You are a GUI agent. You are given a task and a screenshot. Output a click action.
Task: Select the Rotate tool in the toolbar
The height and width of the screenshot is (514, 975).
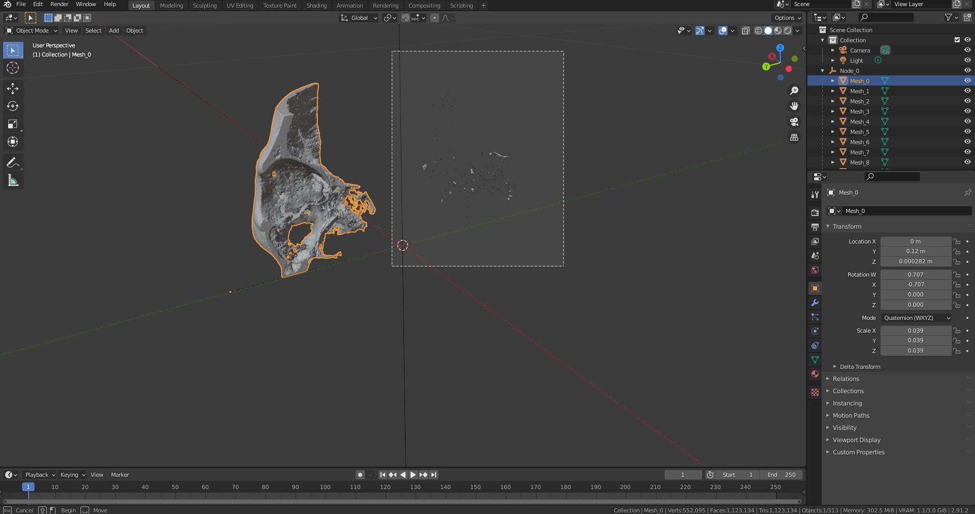[x=13, y=106]
